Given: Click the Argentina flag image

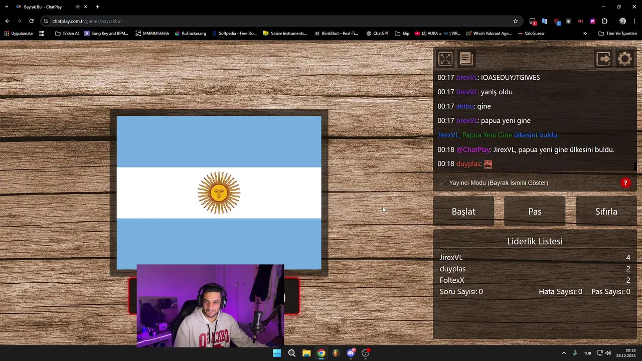Looking at the screenshot, I should pos(219,193).
